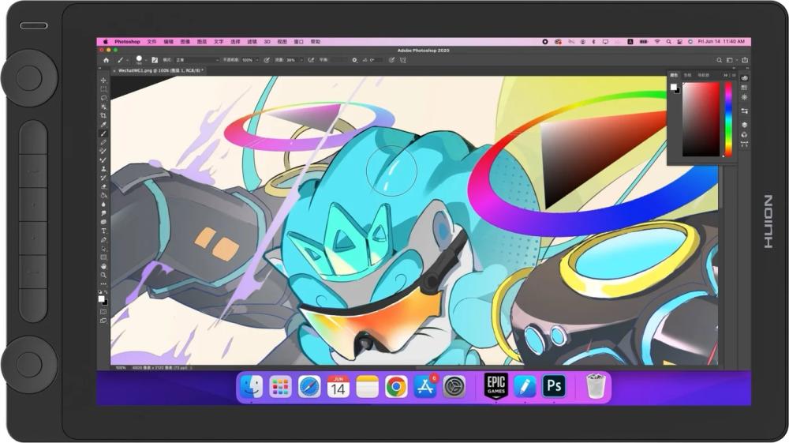789x443 pixels.
Task: Open the 编辑 menu
Action: pos(169,42)
